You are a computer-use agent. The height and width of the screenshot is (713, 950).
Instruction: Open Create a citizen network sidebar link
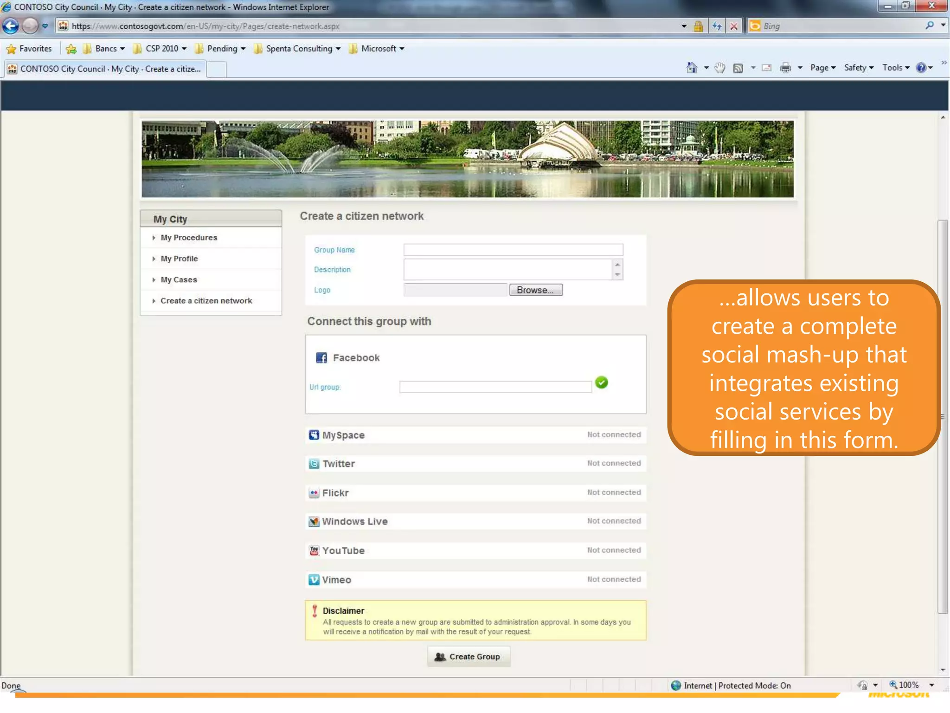[206, 301]
